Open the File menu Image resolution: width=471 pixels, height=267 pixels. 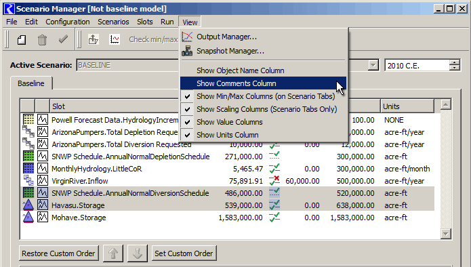point(12,22)
